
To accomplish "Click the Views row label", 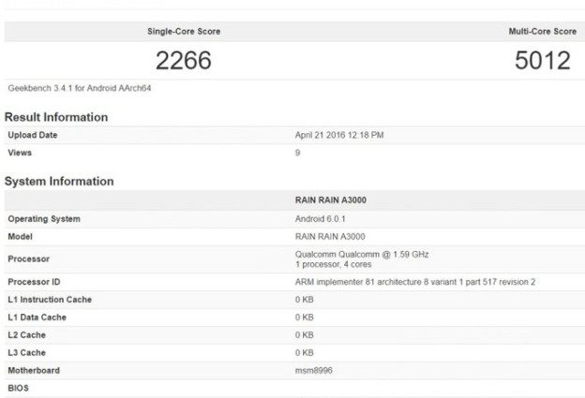I will (21, 152).
